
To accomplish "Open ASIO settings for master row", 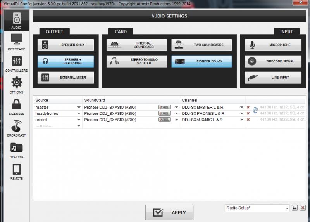I will click(x=164, y=107).
